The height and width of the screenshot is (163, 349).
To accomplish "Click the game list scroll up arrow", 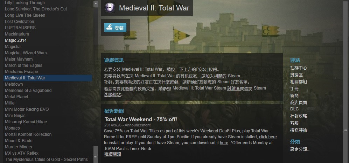I will click(x=96, y=3).
